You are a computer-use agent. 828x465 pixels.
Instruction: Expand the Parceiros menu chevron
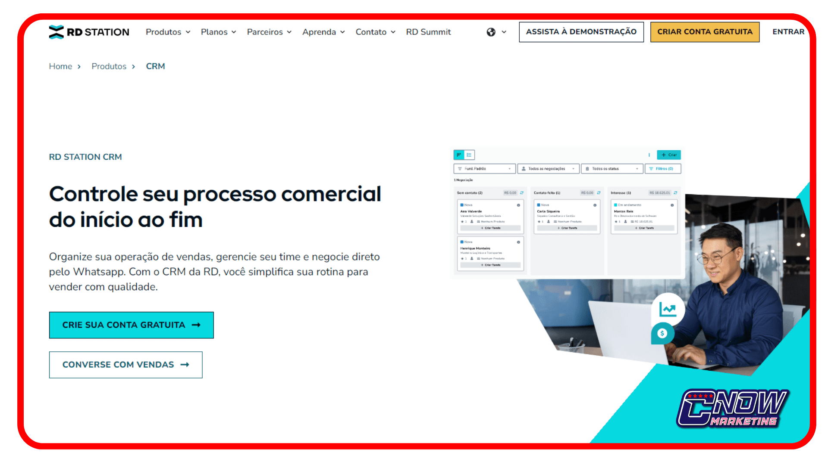click(x=289, y=32)
